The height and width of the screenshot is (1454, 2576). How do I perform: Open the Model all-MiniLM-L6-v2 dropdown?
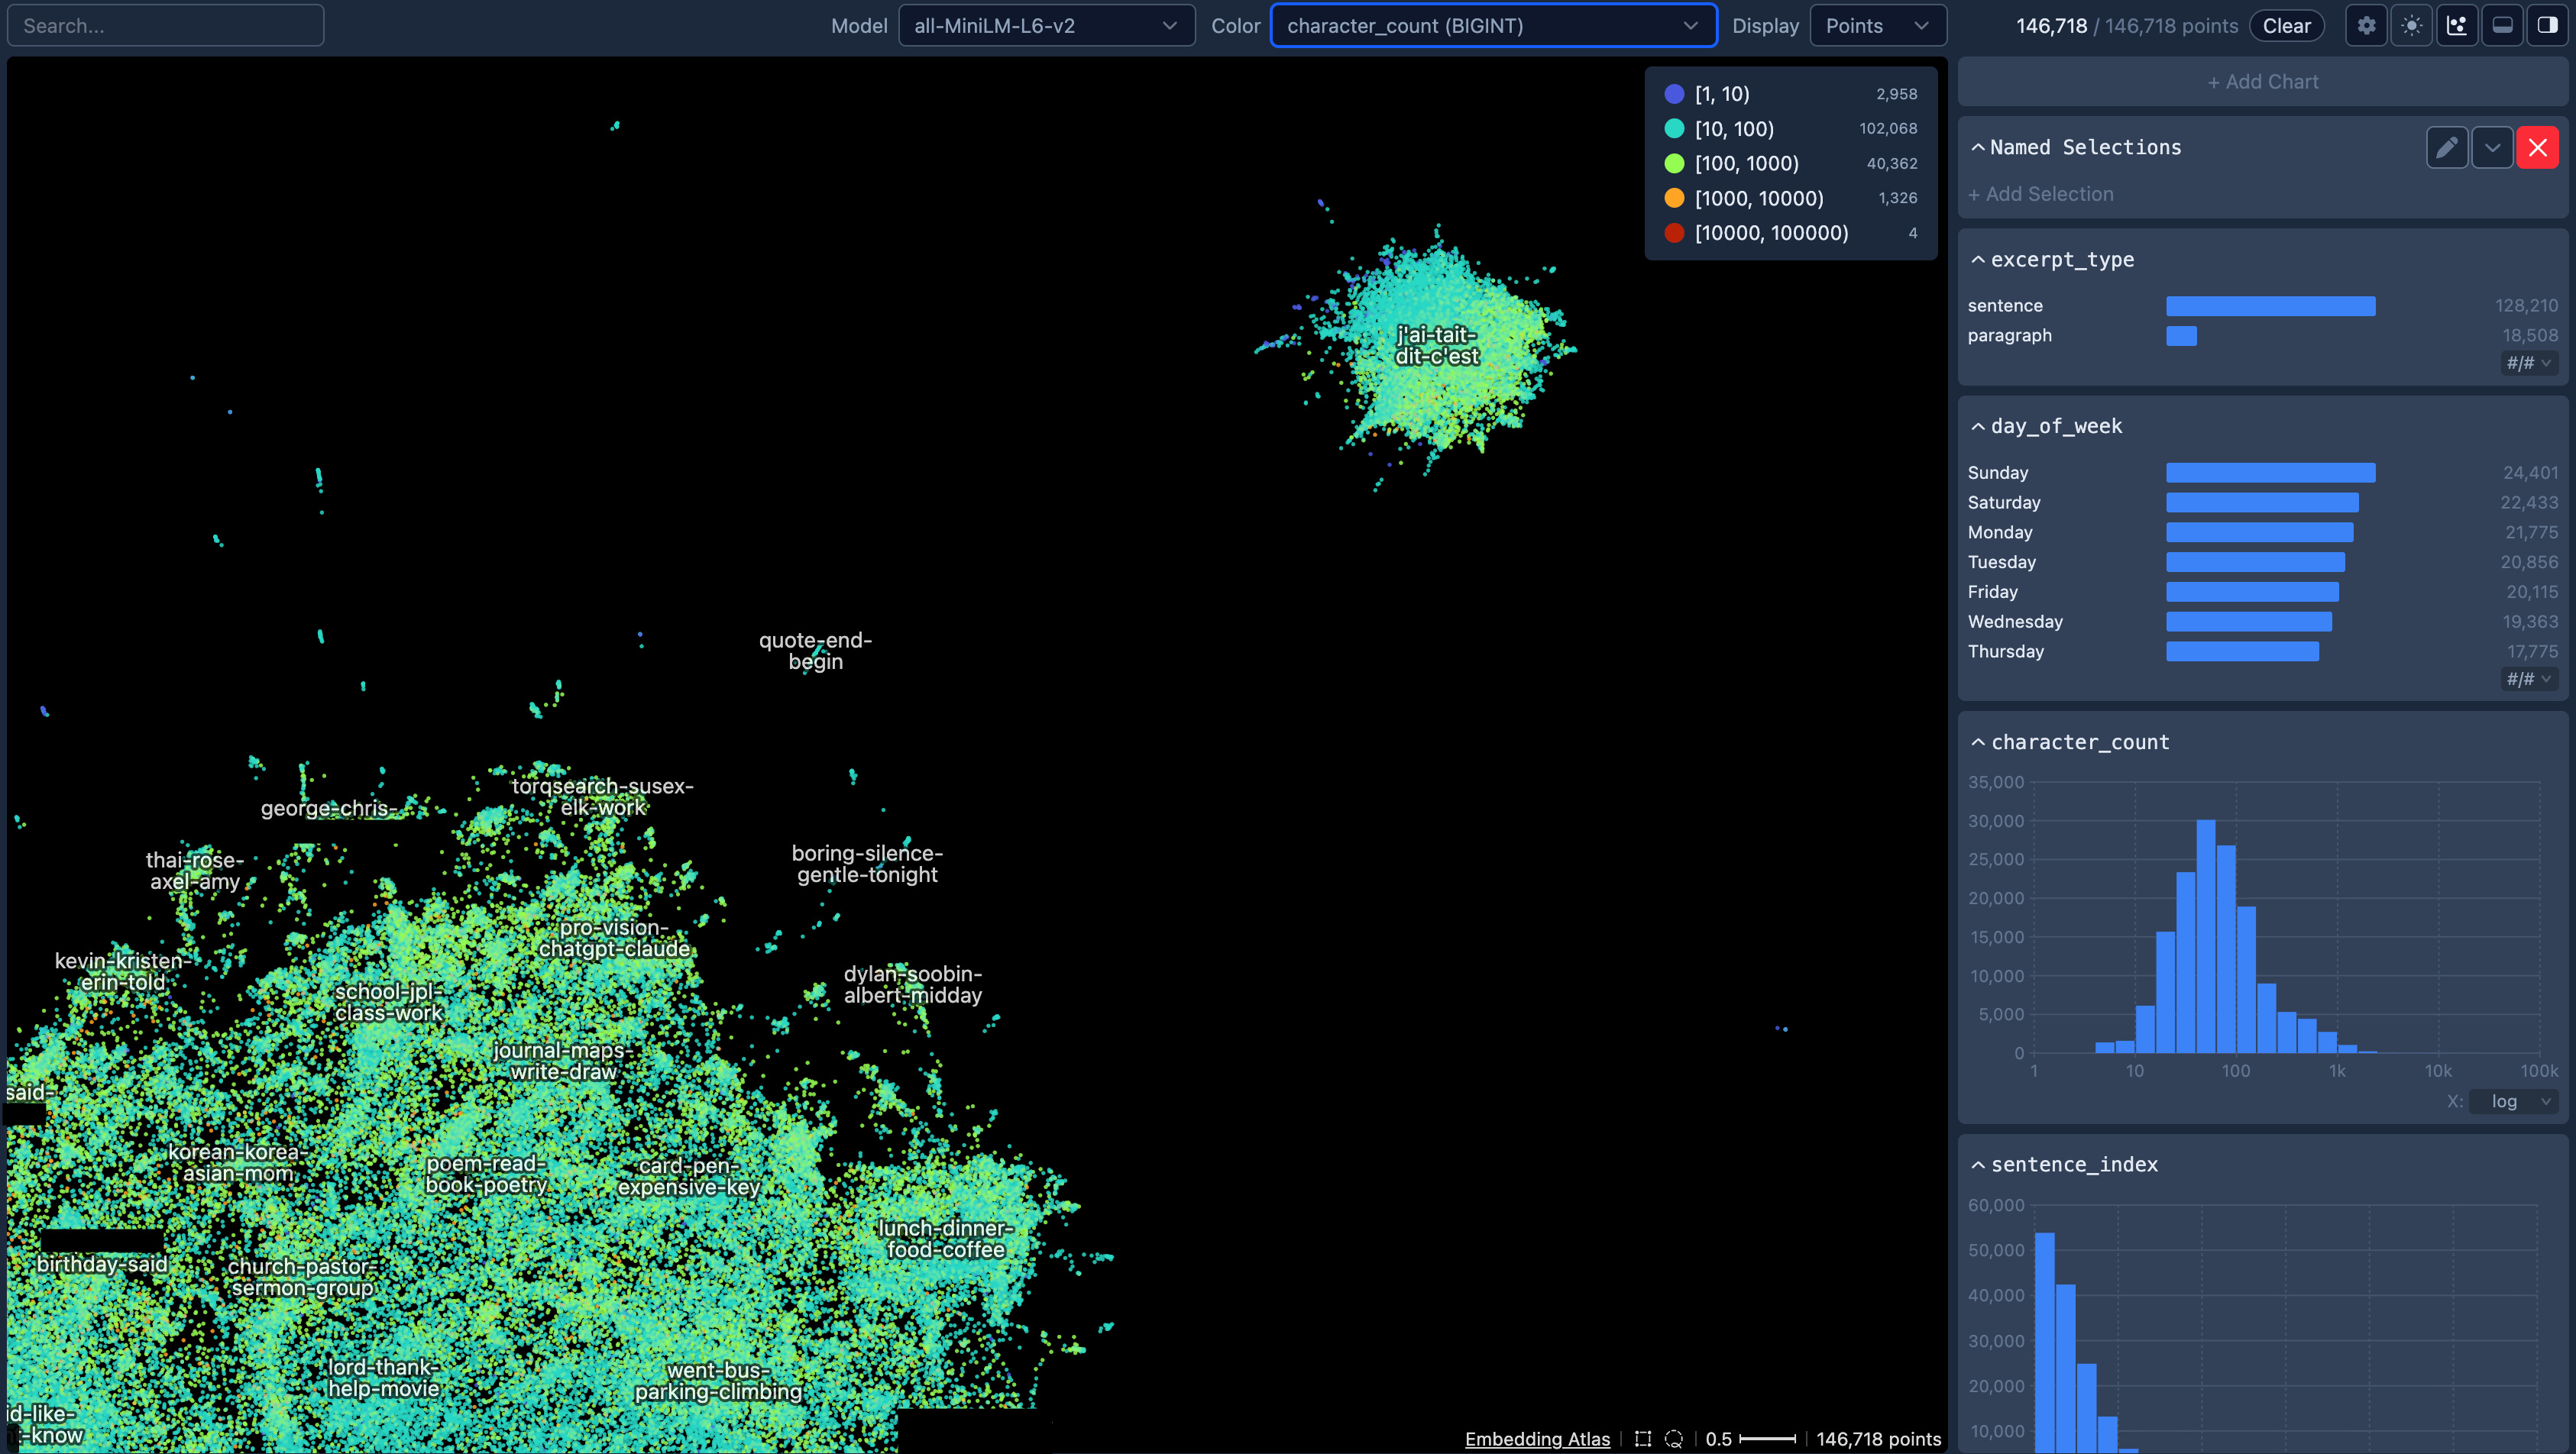click(1046, 26)
